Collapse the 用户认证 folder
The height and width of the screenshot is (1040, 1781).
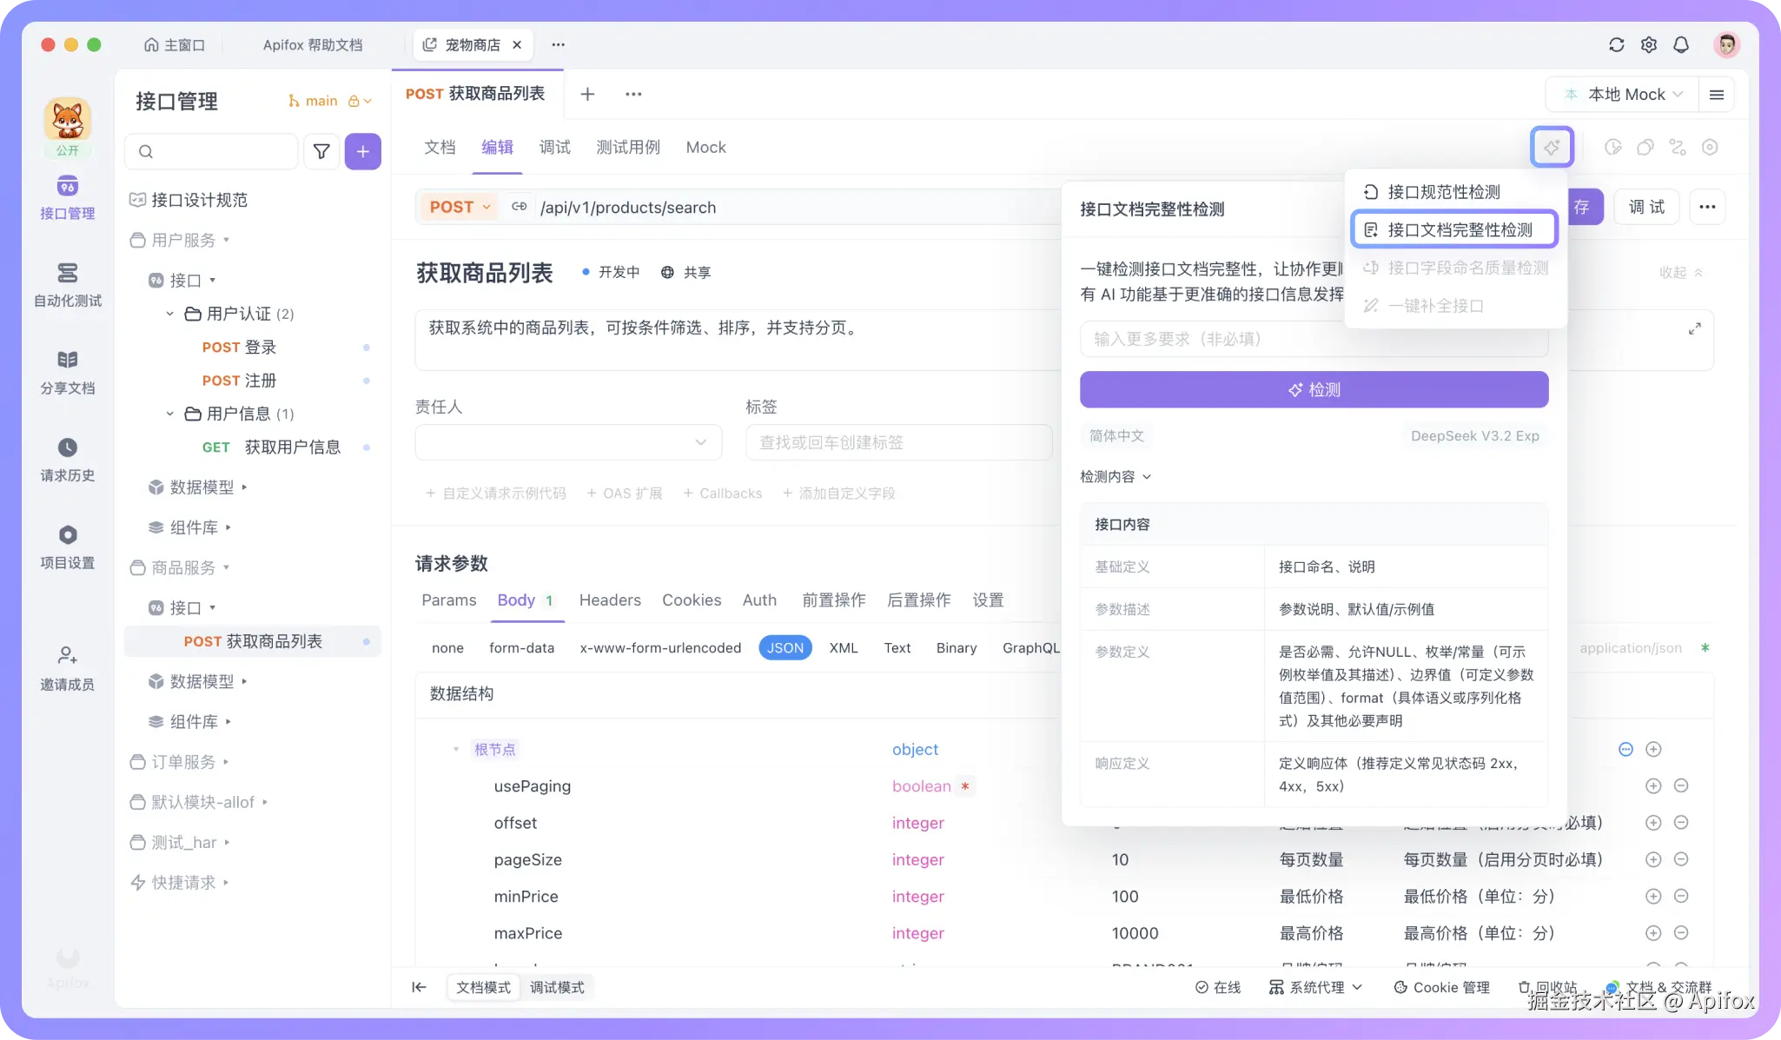tap(170, 314)
